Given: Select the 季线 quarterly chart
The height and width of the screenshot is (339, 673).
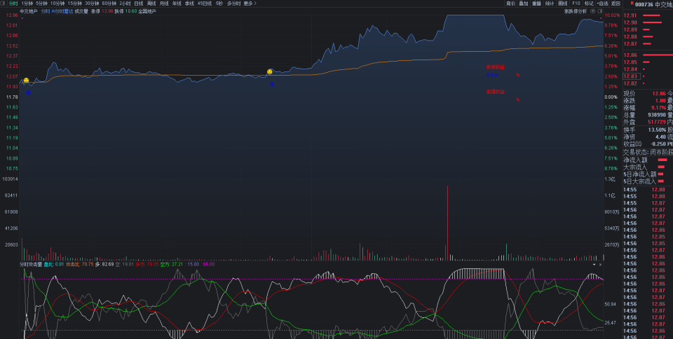Looking at the screenshot, I should click(x=189, y=3).
